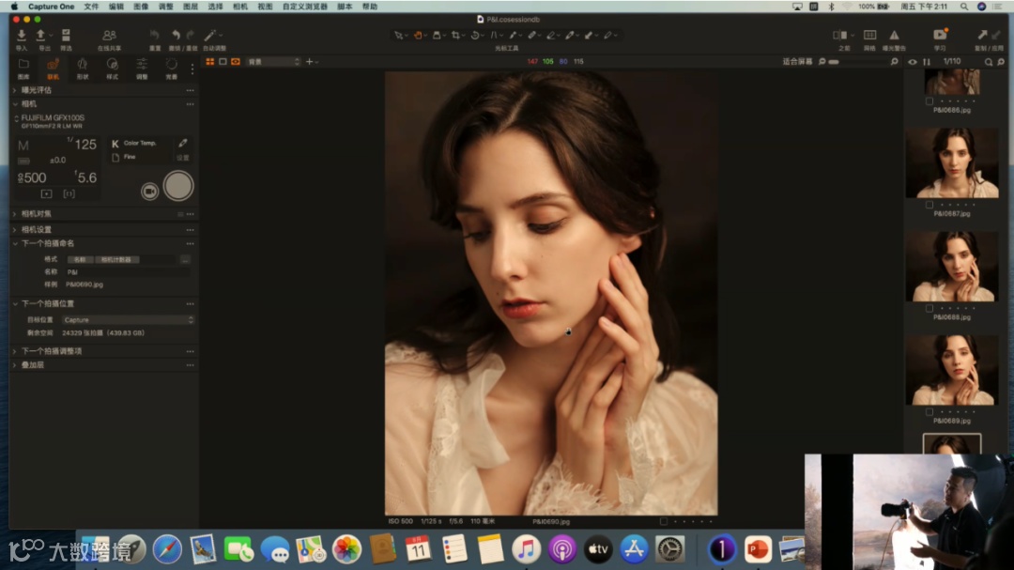Click the Fit to Screen (适合屏幕) button
Image resolution: width=1014 pixels, height=570 pixels.
[797, 61]
